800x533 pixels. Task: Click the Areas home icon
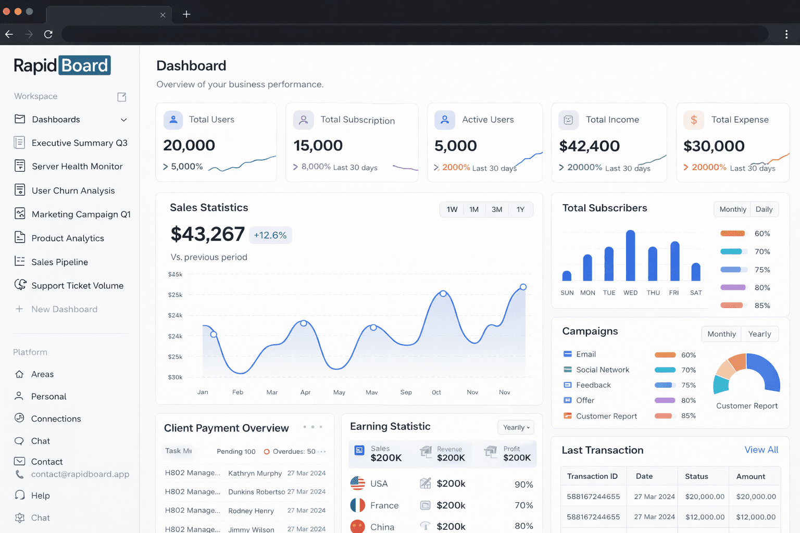click(19, 374)
